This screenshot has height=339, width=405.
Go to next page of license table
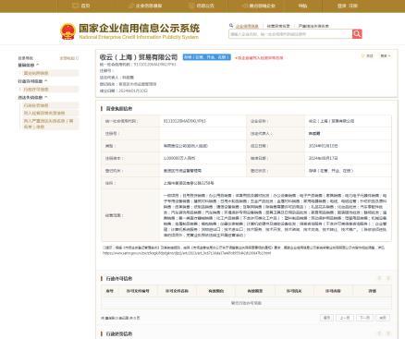(364, 318)
